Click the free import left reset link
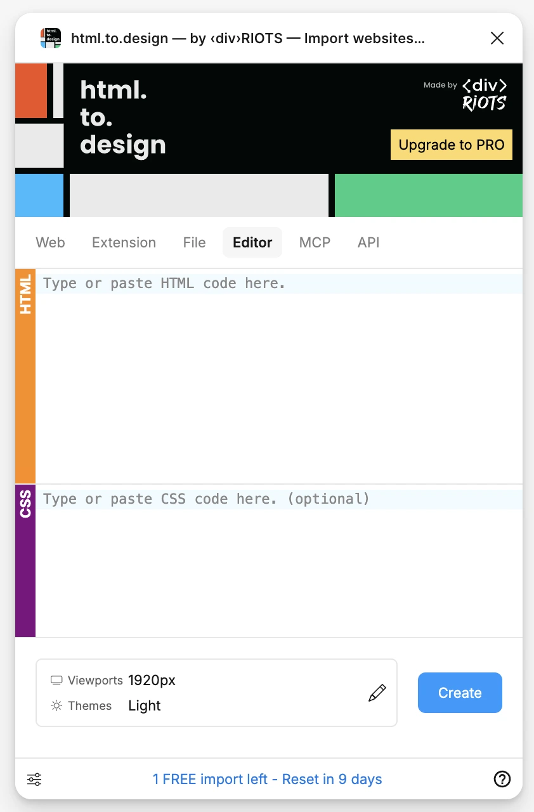The image size is (534, 812). point(267,779)
